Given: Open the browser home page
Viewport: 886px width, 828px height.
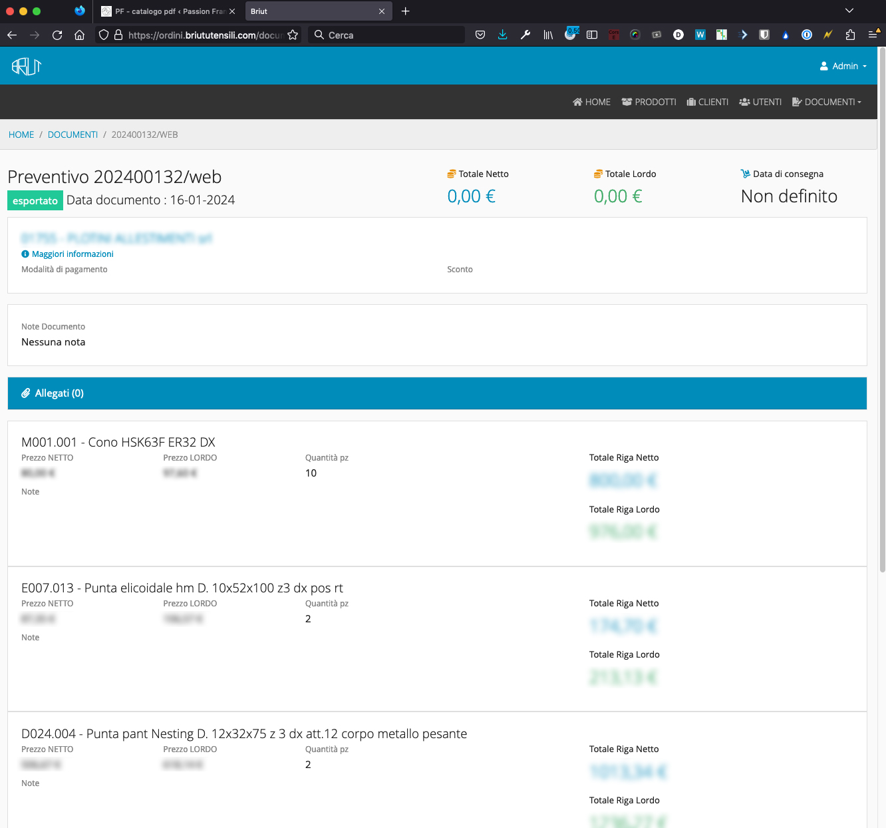Looking at the screenshot, I should (x=79, y=35).
